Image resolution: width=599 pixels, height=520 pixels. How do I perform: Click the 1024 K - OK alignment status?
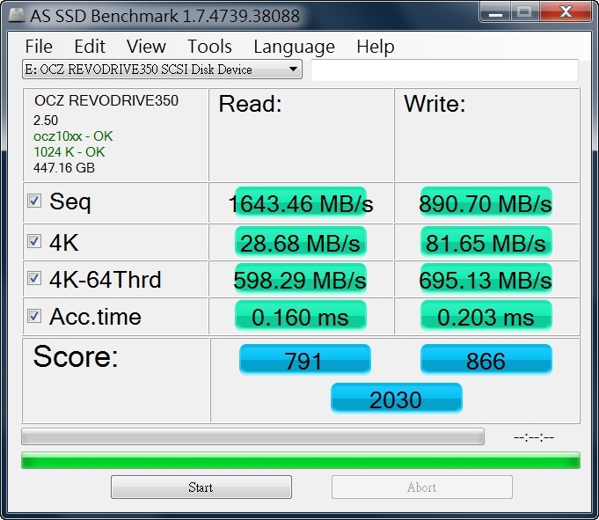tap(69, 152)
